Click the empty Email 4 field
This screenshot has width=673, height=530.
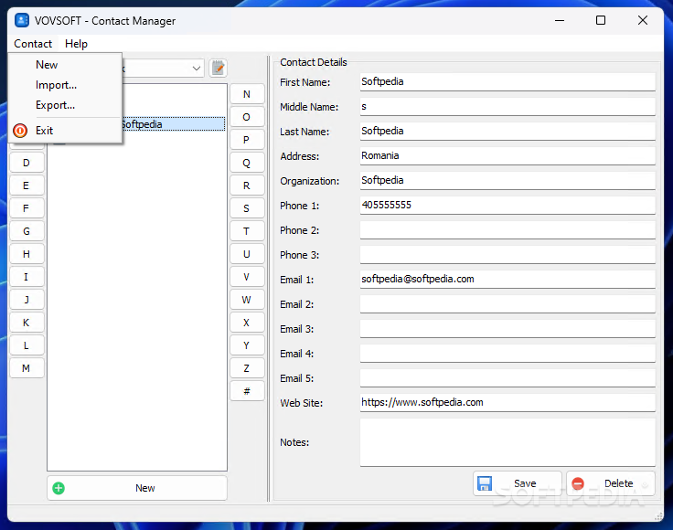[x=507, y=354]
